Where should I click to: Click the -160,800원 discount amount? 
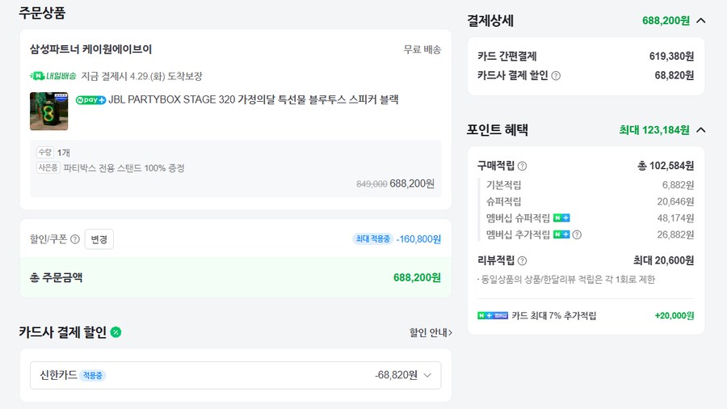(418, 239)
